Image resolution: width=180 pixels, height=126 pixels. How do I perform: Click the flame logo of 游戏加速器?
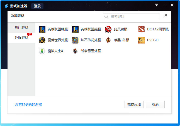[6, 6]
